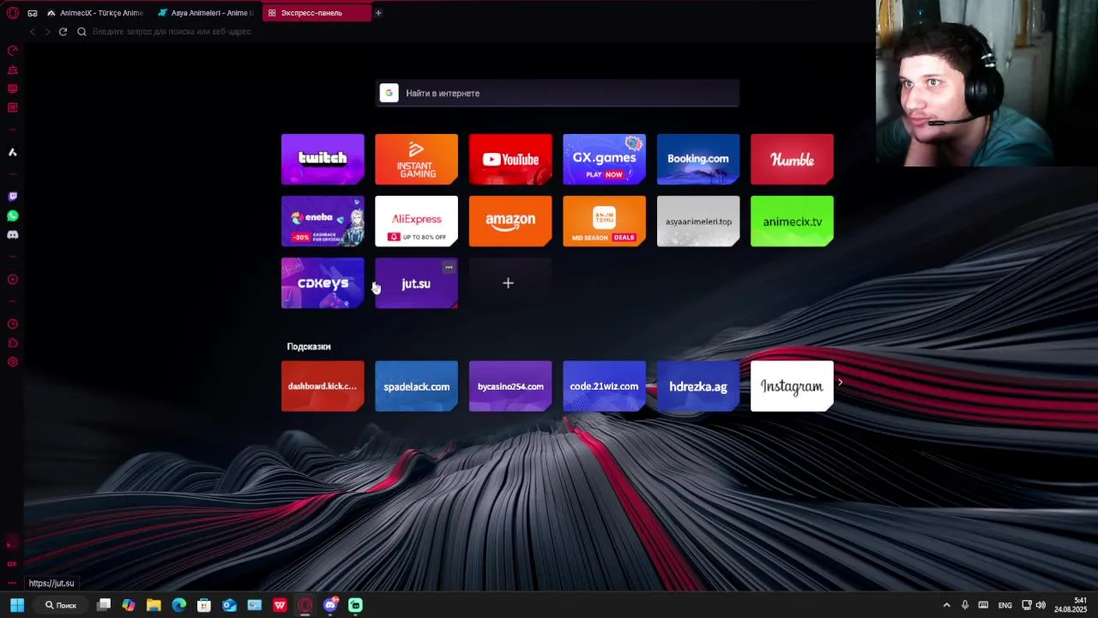Open the Humble tile
Image resolution: width=1098 pixels, height=618 pixels.
coord(792,159)
